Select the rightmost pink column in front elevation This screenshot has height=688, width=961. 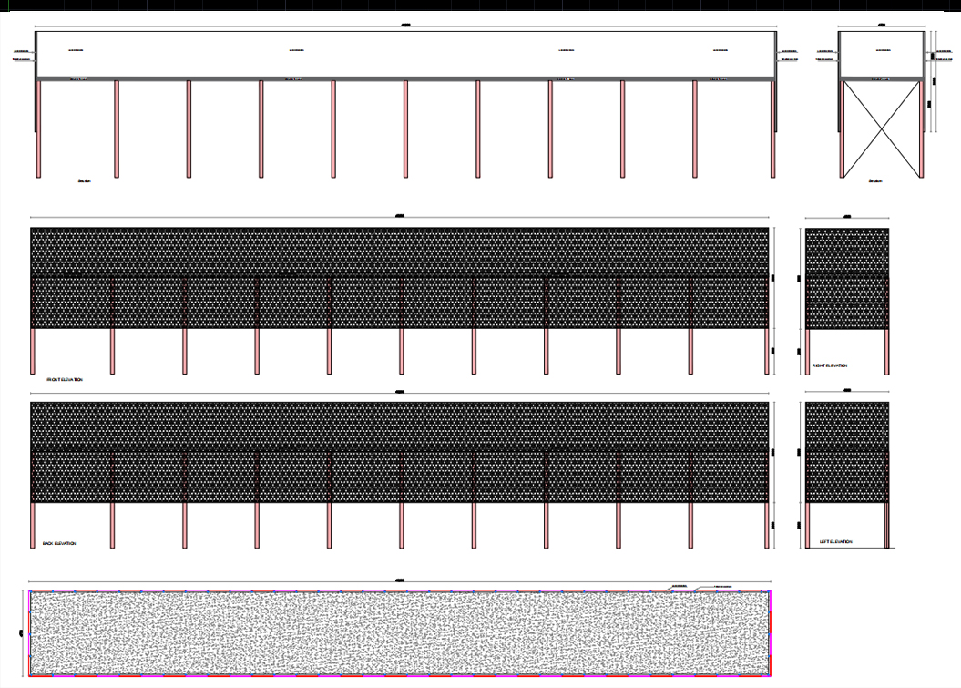pos(766,351)
